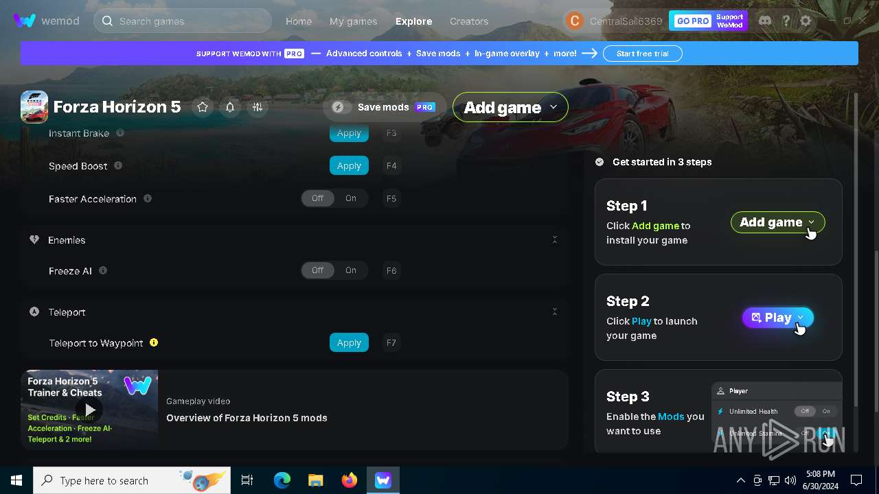Set Faster Acceleration to Off
The image size is (879, 494).
[x=317, y=198]
